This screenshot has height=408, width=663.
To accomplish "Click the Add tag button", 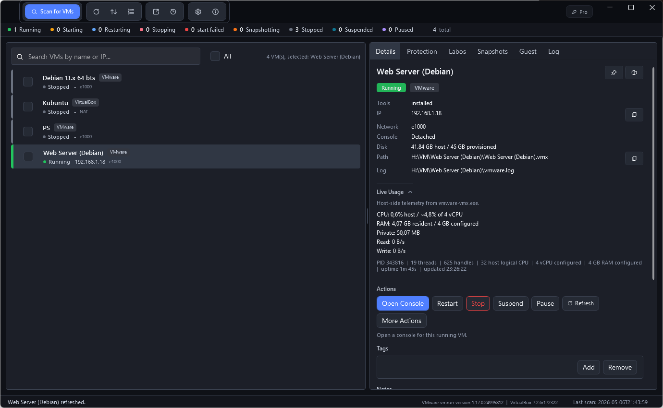I will [x=589, y=367].
